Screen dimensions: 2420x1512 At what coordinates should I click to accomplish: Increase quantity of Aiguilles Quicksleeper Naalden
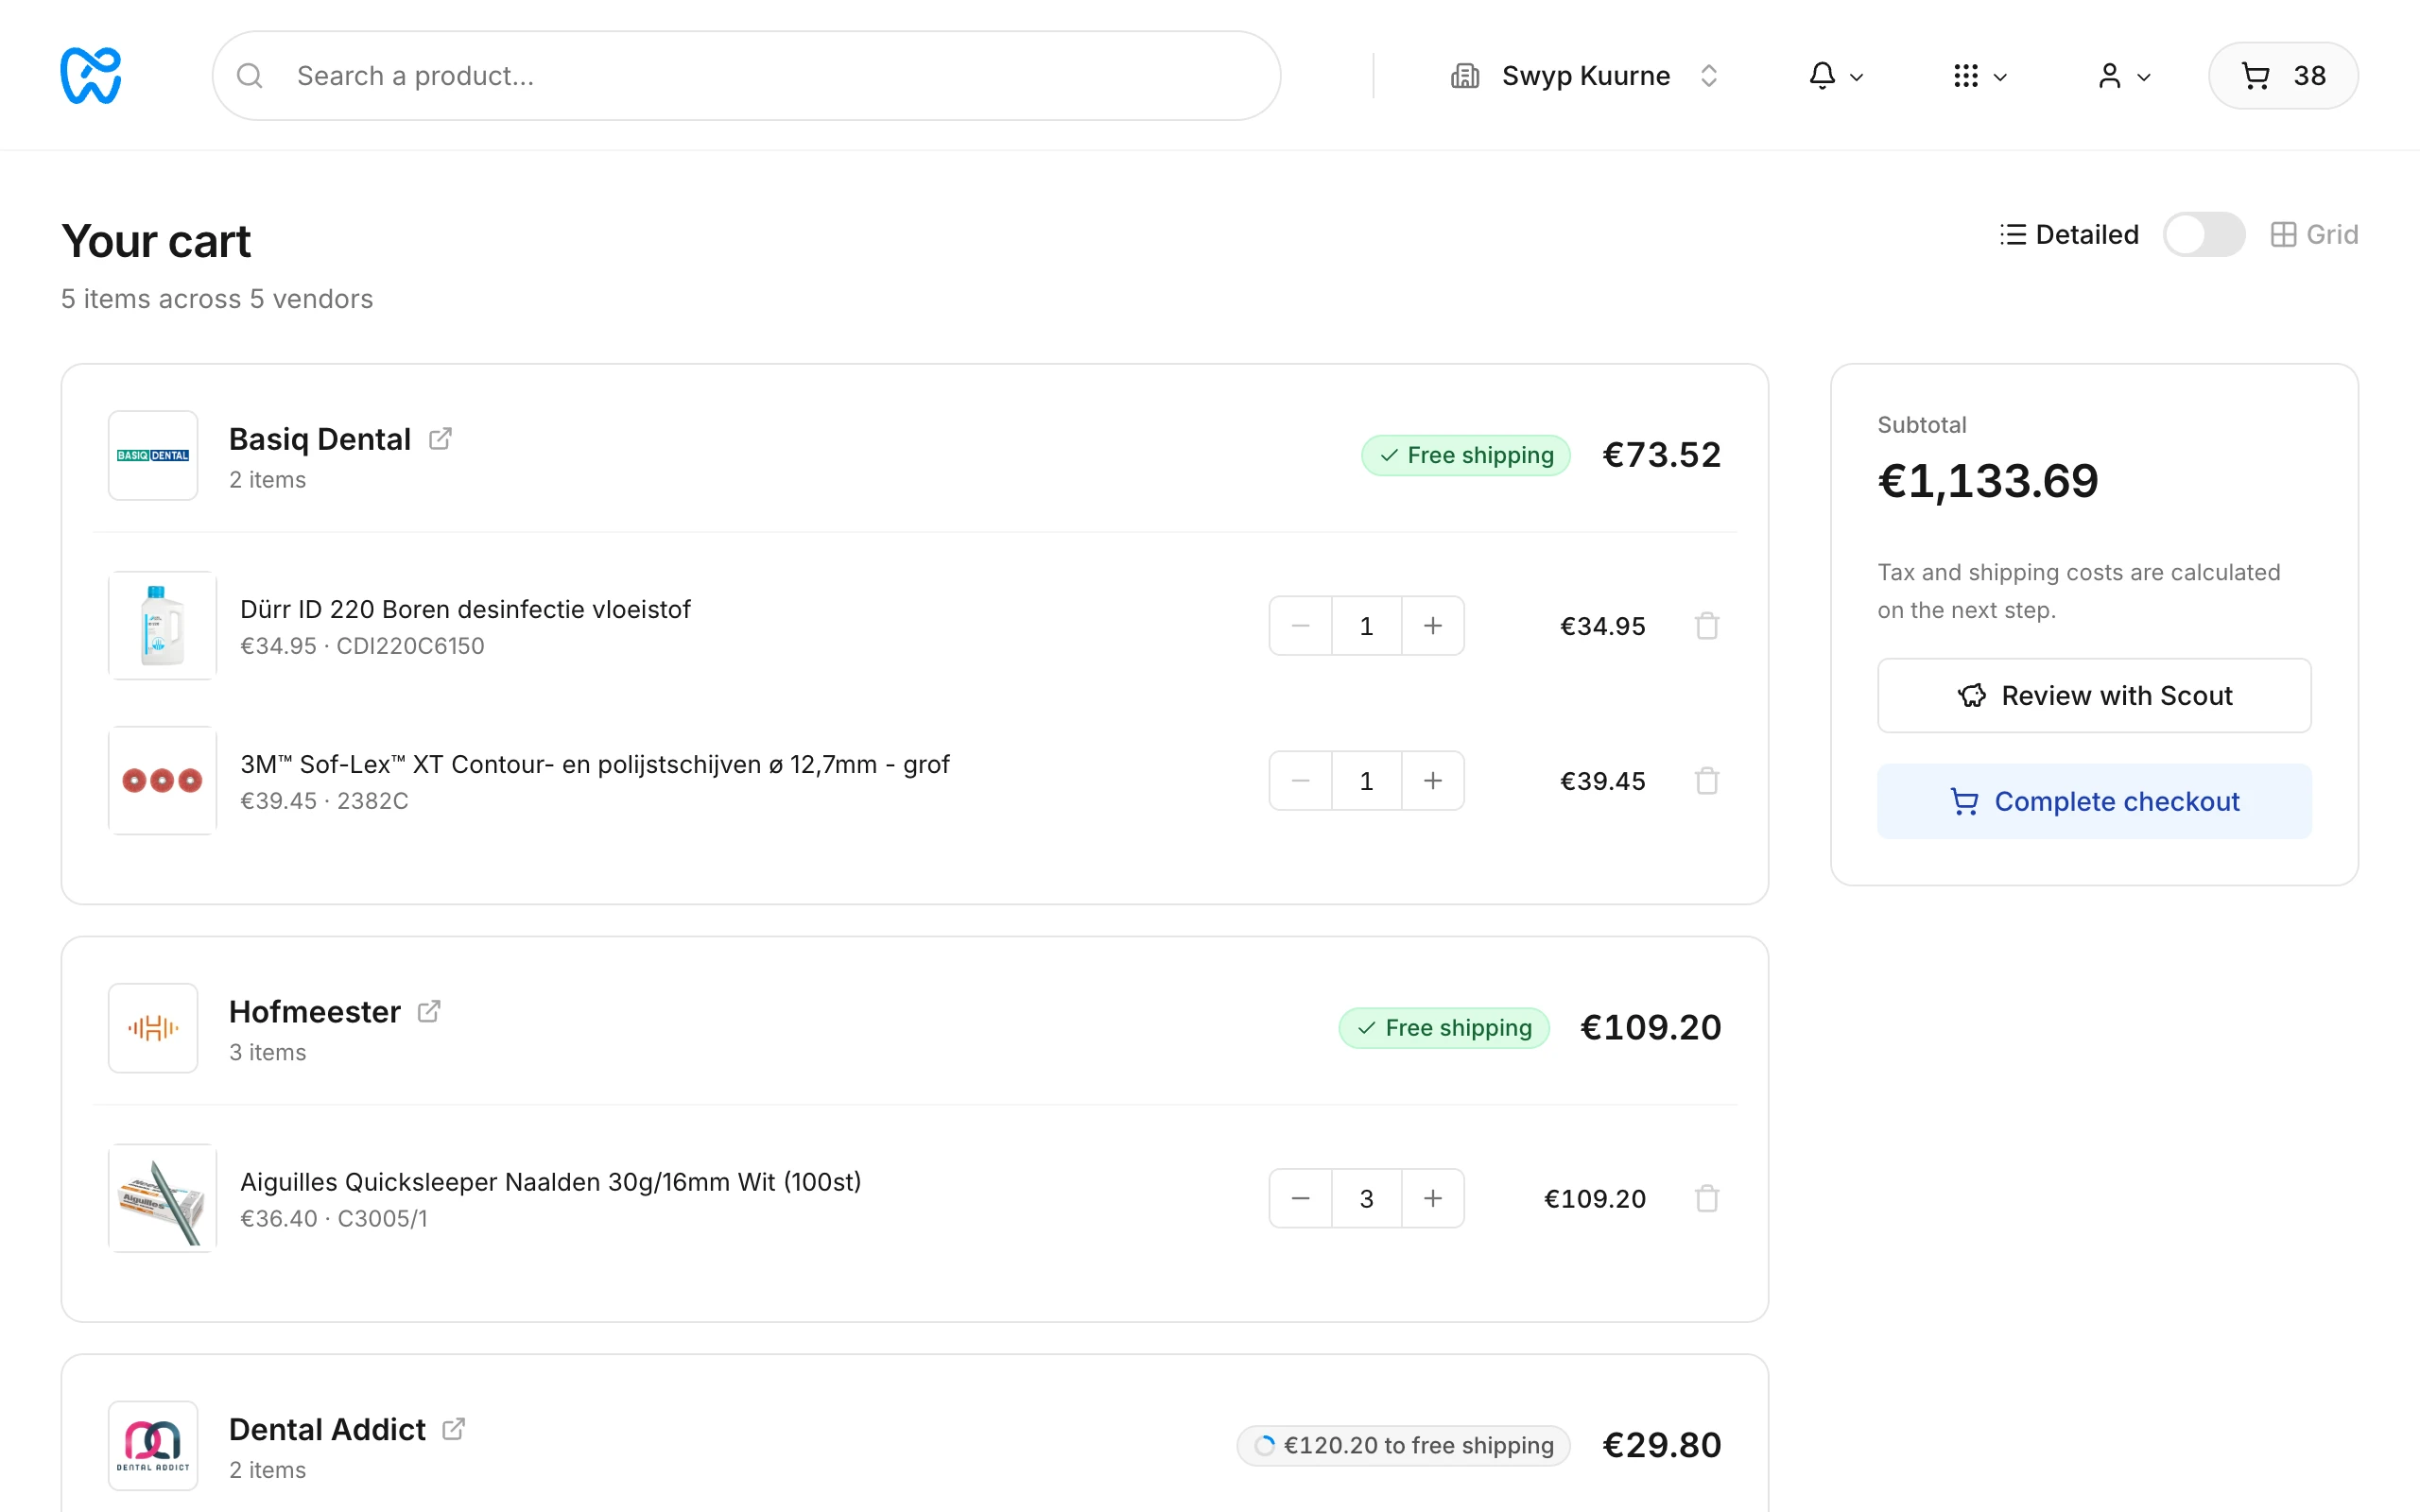pos(1433,1198)
